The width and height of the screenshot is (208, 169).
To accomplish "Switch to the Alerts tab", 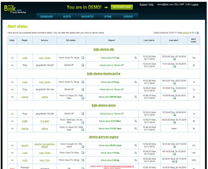I will tap(67, 16).
